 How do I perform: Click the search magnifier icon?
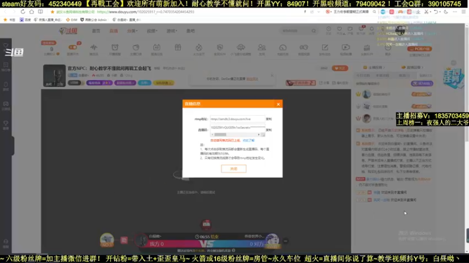pos(314,31)
